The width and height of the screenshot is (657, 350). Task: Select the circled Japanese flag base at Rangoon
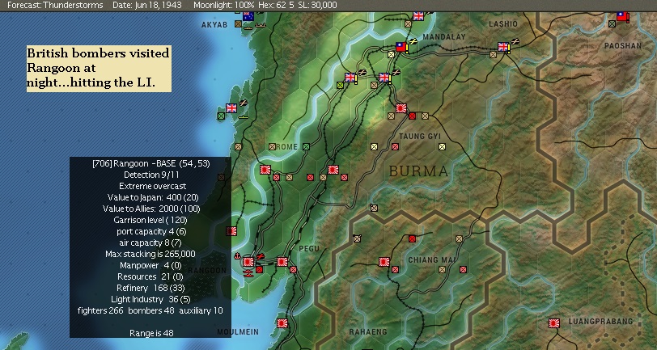pos(248,262)
